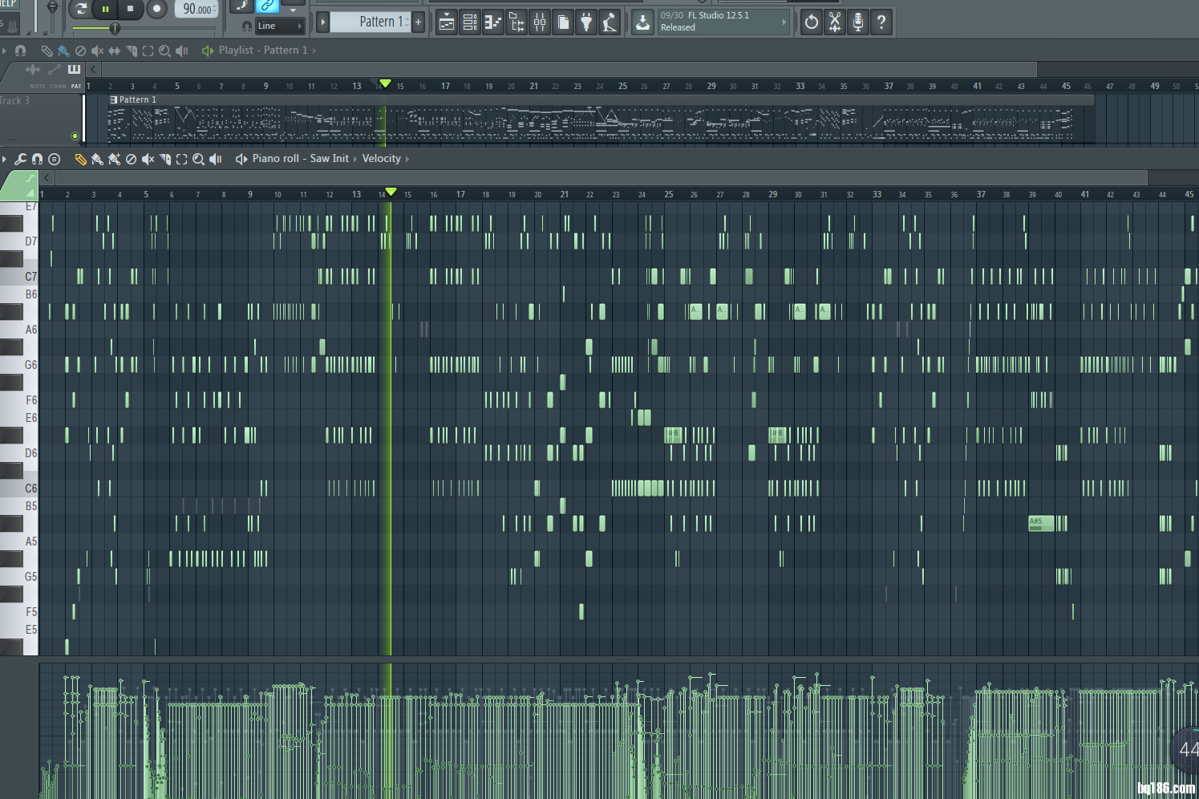Switch to PAT clip focus
This screenshot has height=799, width=1199.
tap(76, 86)
